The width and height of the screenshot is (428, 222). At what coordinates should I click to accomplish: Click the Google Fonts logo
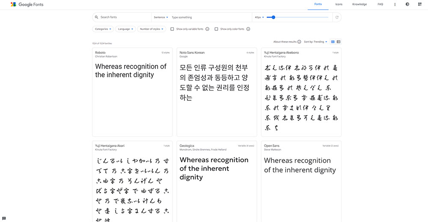[27, 4]
